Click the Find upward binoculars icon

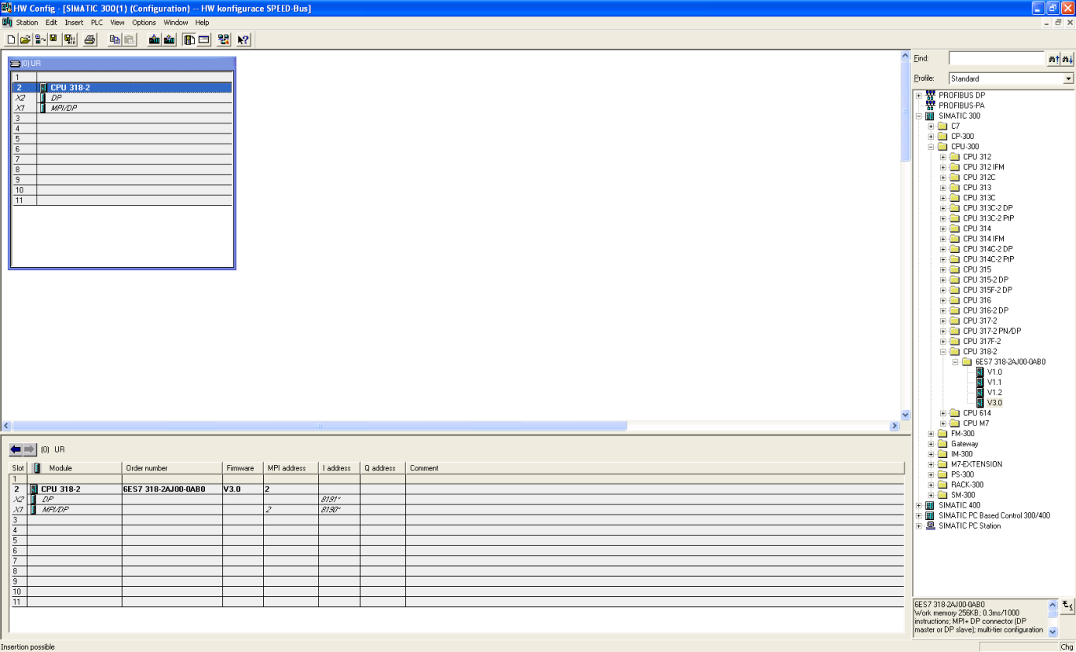1053,58
